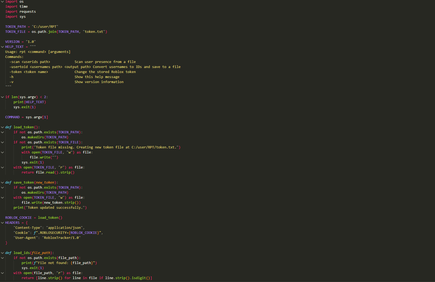Screen dimensions: 435x282
Task: Fold 'if not os.path.exists(file_path)' block
Action: point(2,258)
